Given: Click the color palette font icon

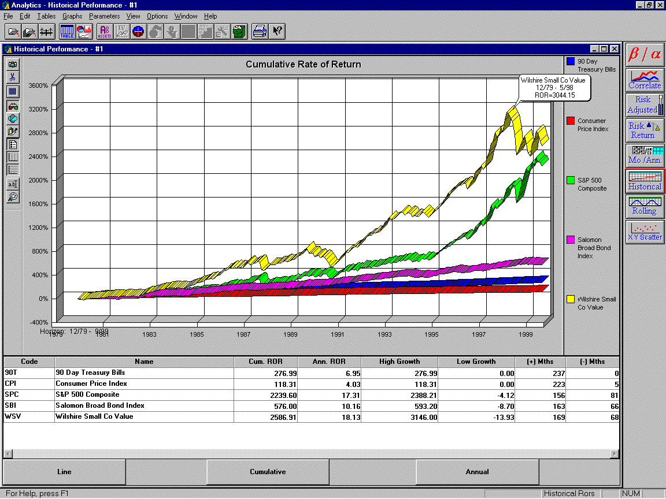Looking at the screenshot, I should [x=13, y=197].
